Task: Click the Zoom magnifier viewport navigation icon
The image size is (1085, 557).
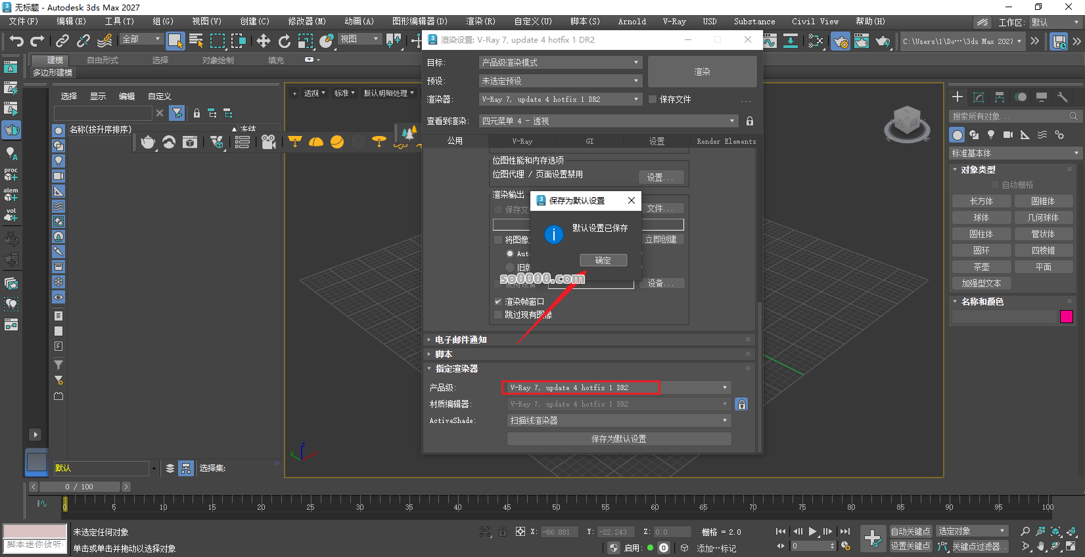Action: point(1025,531)
